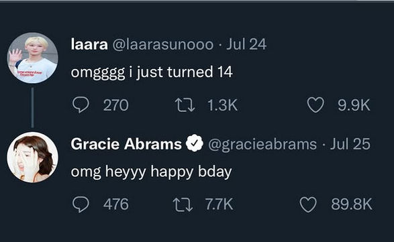This screenshot has width=394, height=242.
Task: View the 1.3K retweets count
Action: pyautogui.click(x=222, y=105)
